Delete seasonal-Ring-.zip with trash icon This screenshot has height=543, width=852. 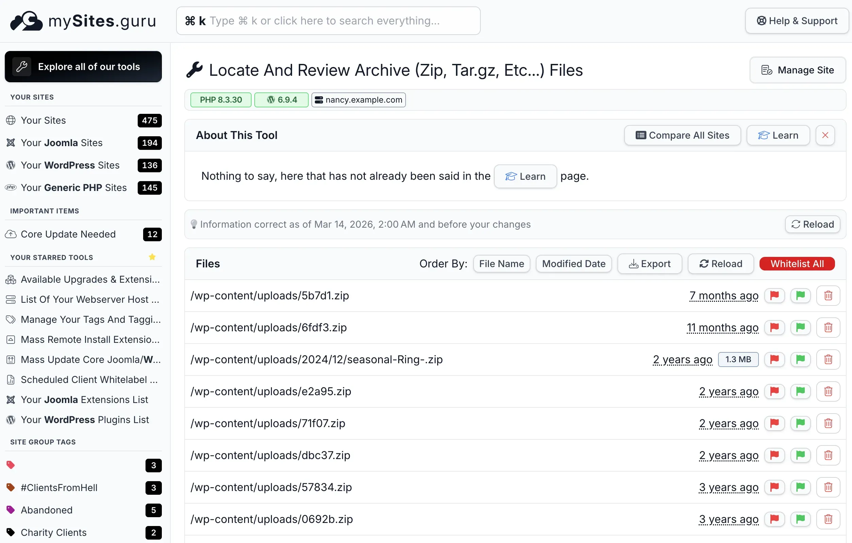click(x=828, y=360)
